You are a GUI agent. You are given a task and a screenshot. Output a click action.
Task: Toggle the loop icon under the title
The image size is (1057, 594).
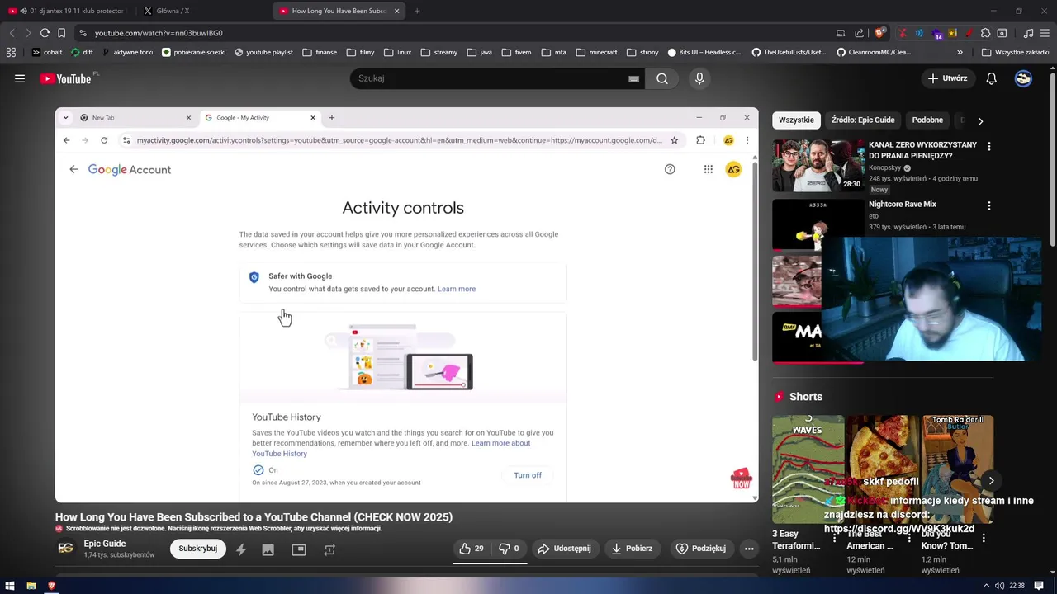[x=329, y=549]
